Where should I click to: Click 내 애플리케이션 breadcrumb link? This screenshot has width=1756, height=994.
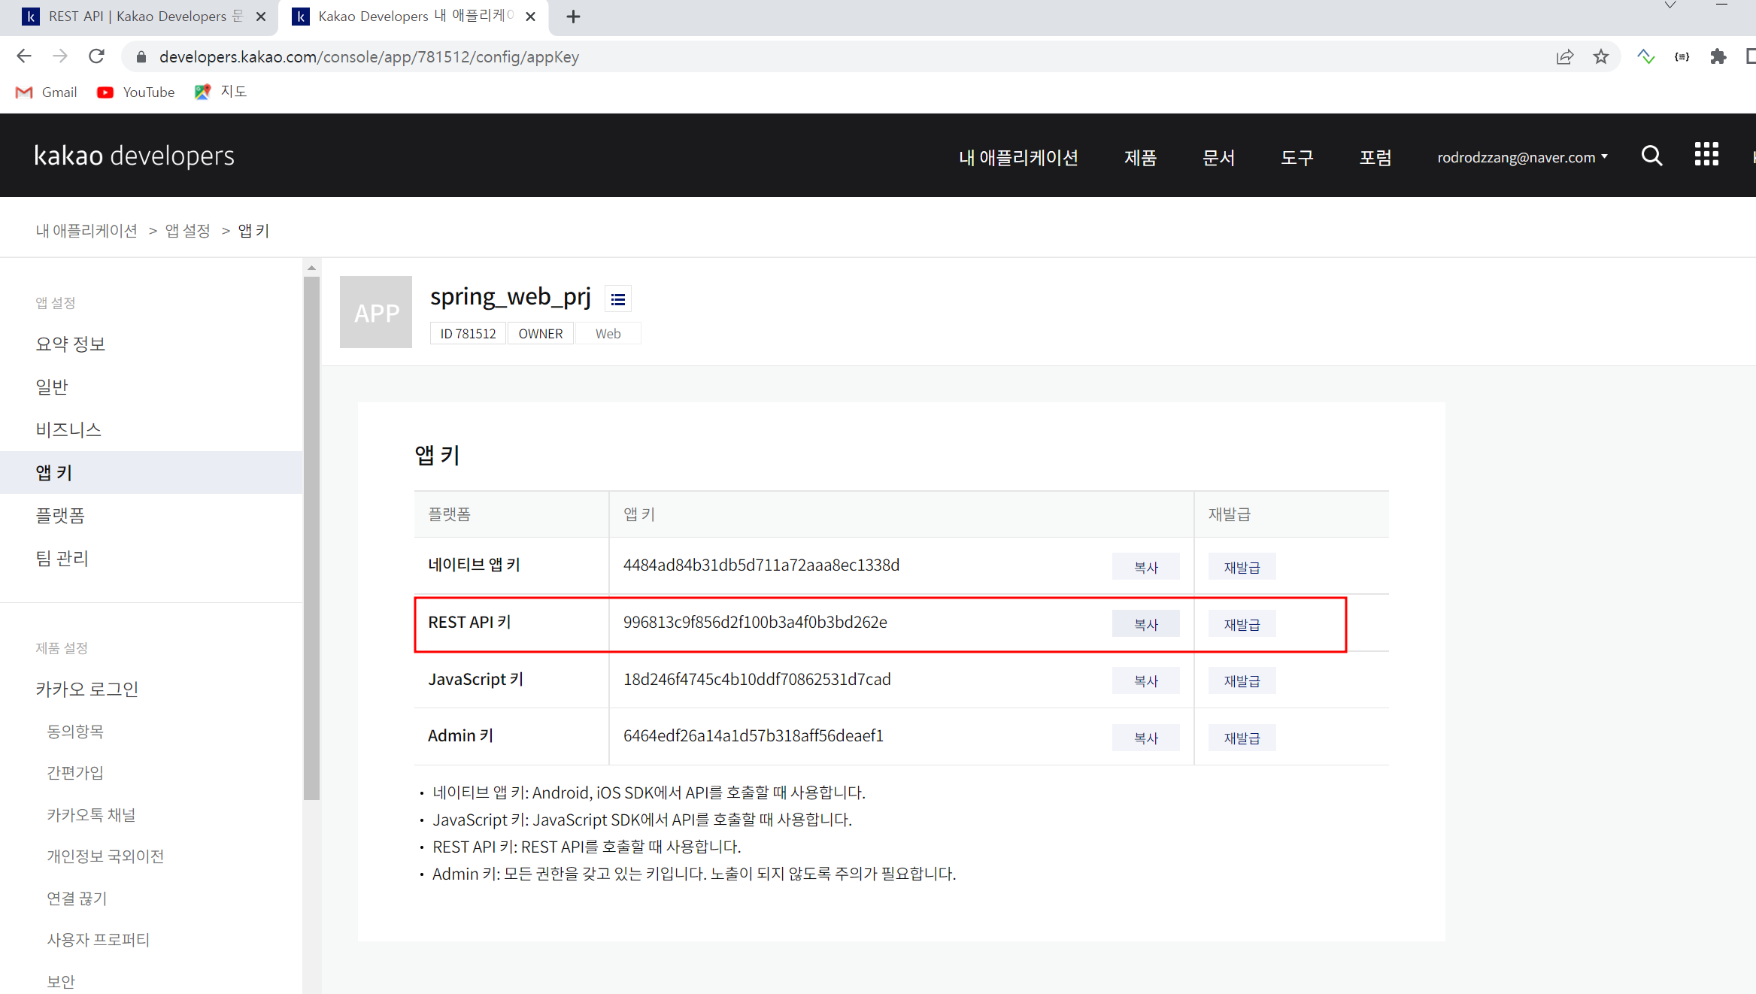pyautogui.click(x=86, y=231)
